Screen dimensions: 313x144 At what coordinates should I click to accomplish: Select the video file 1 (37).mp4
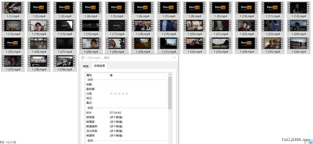click(13, 63)
